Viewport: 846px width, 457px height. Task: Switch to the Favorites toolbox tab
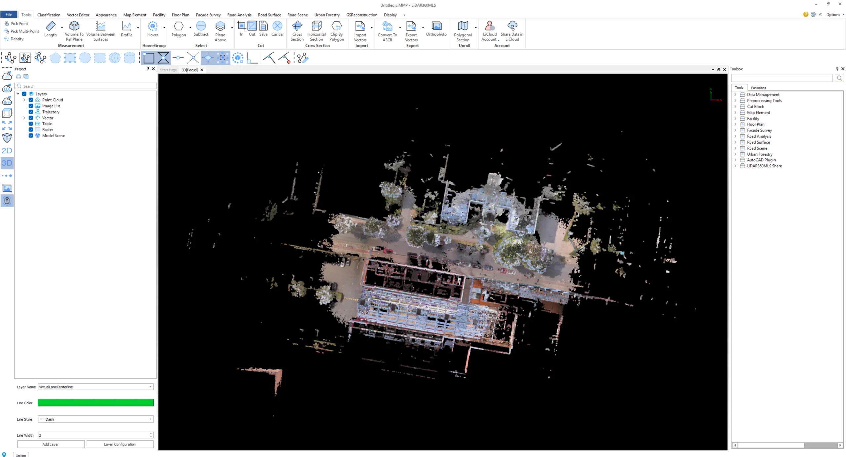pos(758,88)
